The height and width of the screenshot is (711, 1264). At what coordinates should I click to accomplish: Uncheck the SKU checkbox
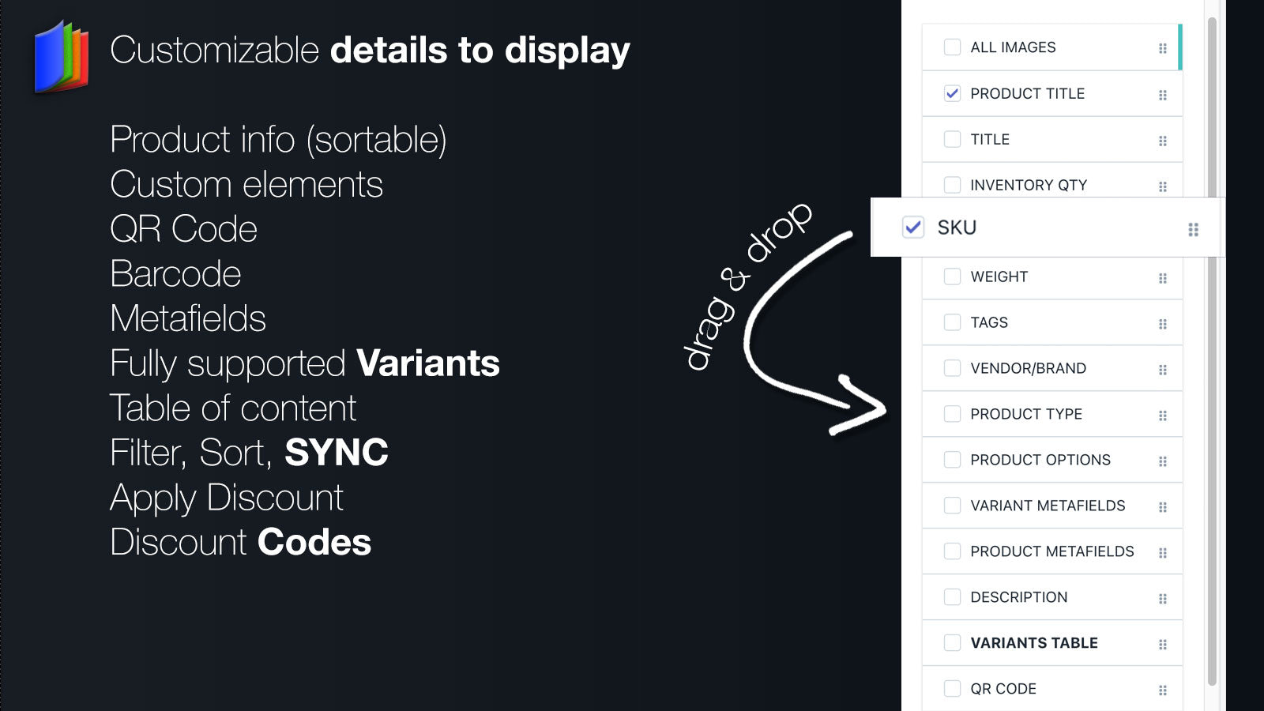pos(913,228)
